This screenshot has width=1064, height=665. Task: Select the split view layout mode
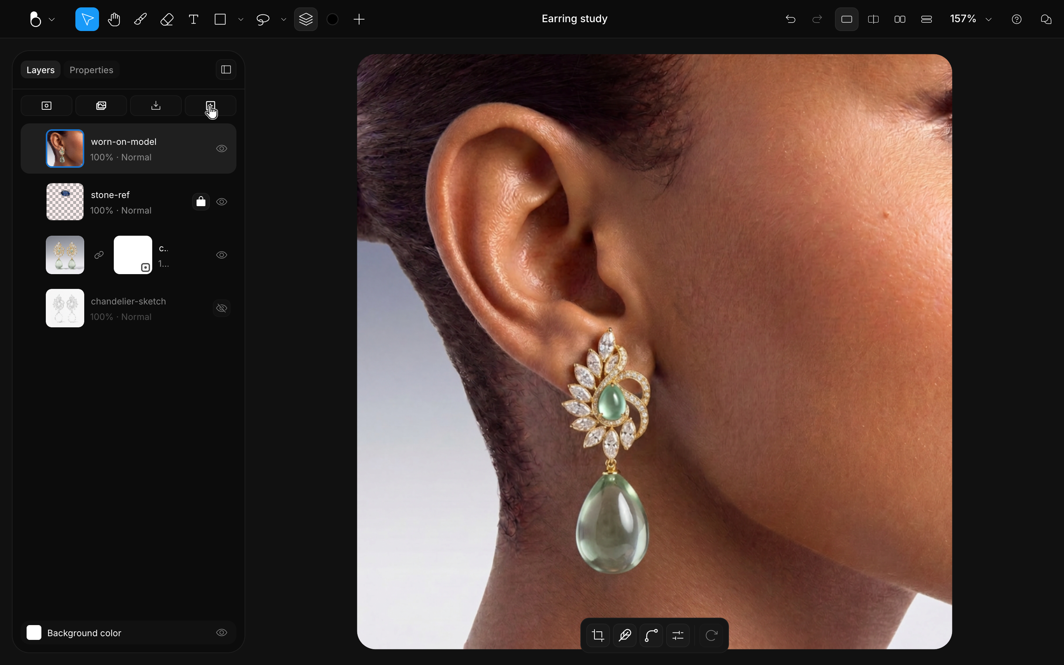pos(873,19)
